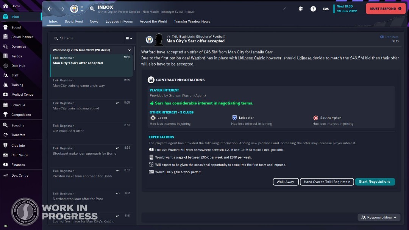Screen dimensions: 409x230
Task: Select the OM make Sarr offer message
Action: coord(91,134)
